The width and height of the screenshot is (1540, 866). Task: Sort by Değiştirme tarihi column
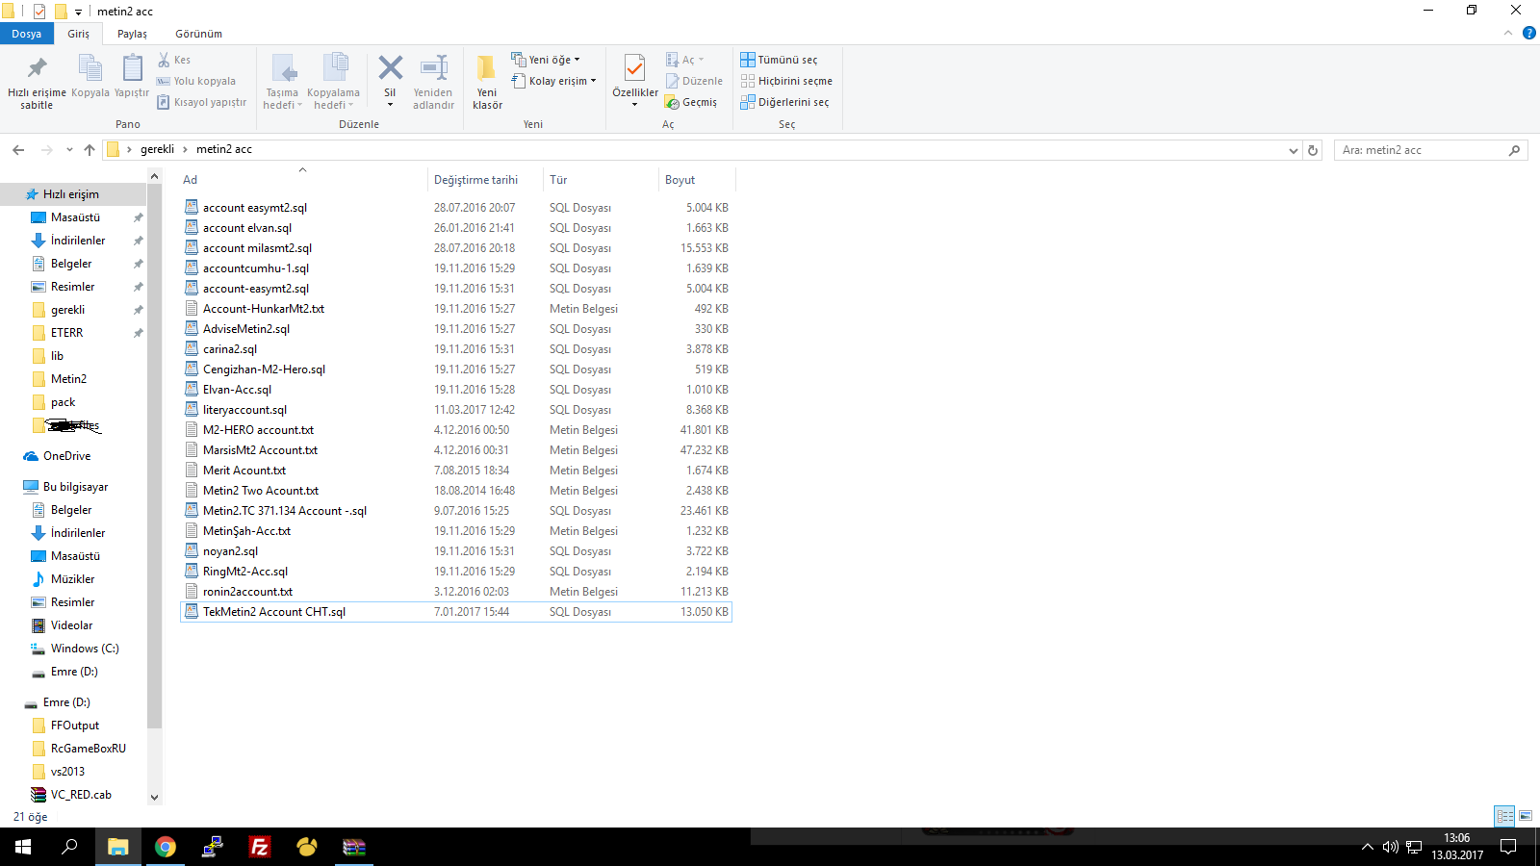point(485,180)
